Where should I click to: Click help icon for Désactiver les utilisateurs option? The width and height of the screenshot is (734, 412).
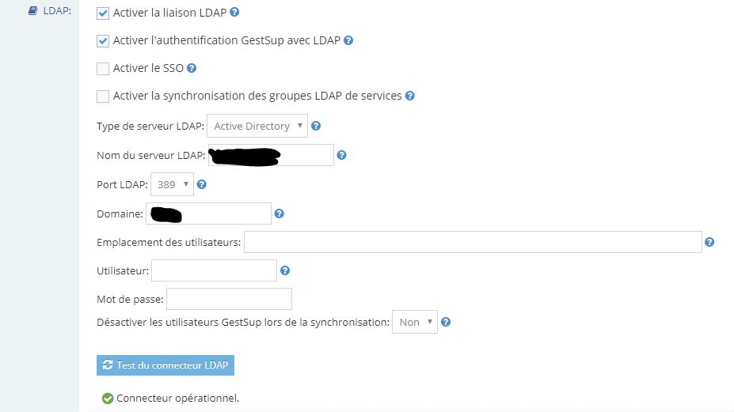[446, 322]
